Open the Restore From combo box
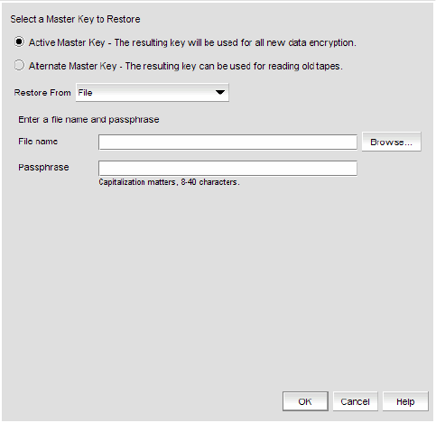Image resolution: width=436 pixels, height=423 pixels. click(153, 93)
